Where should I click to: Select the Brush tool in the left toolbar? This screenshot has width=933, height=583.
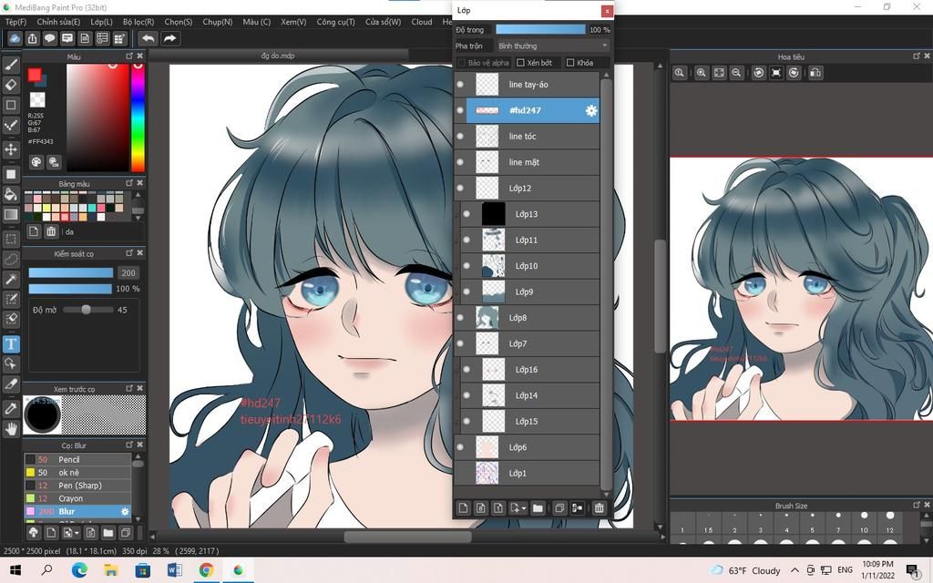[x=11, y=65]
